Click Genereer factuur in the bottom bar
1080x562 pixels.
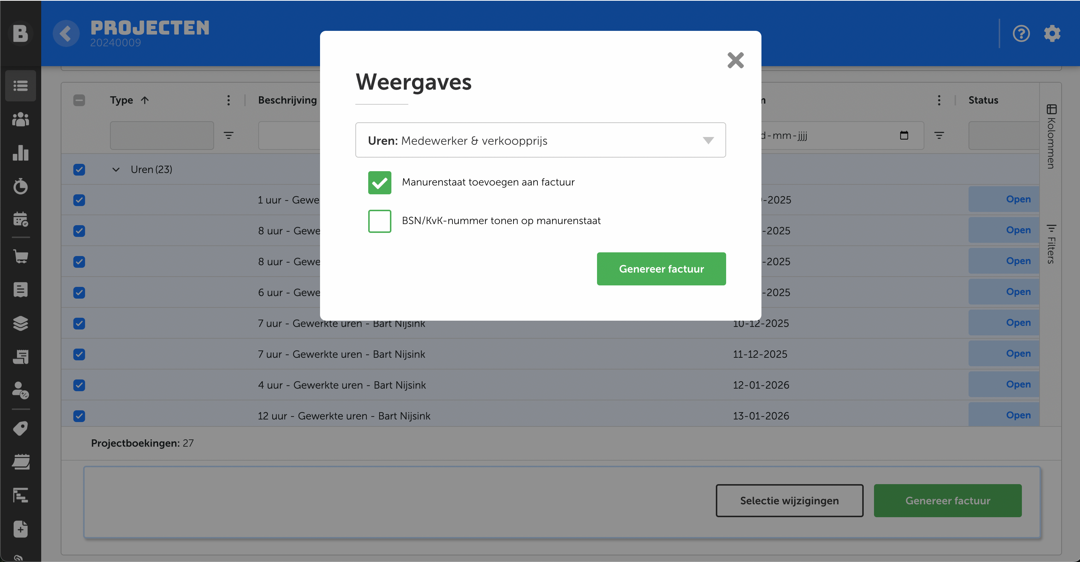coord(948,501)
